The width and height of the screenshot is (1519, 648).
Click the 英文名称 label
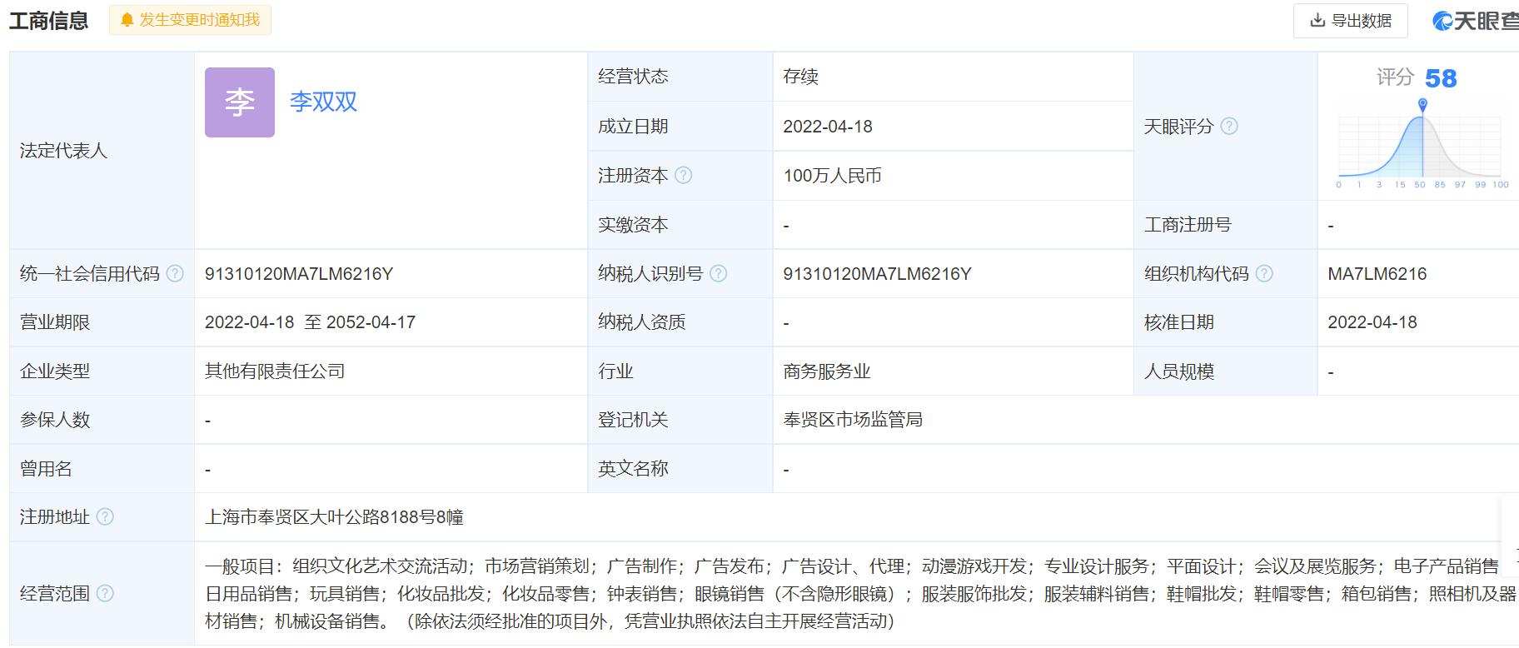click(x=633, y=469)
